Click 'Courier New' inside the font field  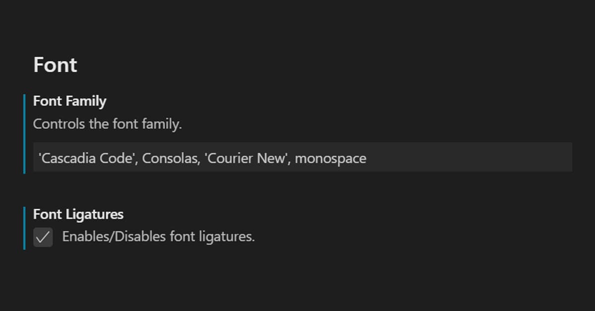pos(248,157)
